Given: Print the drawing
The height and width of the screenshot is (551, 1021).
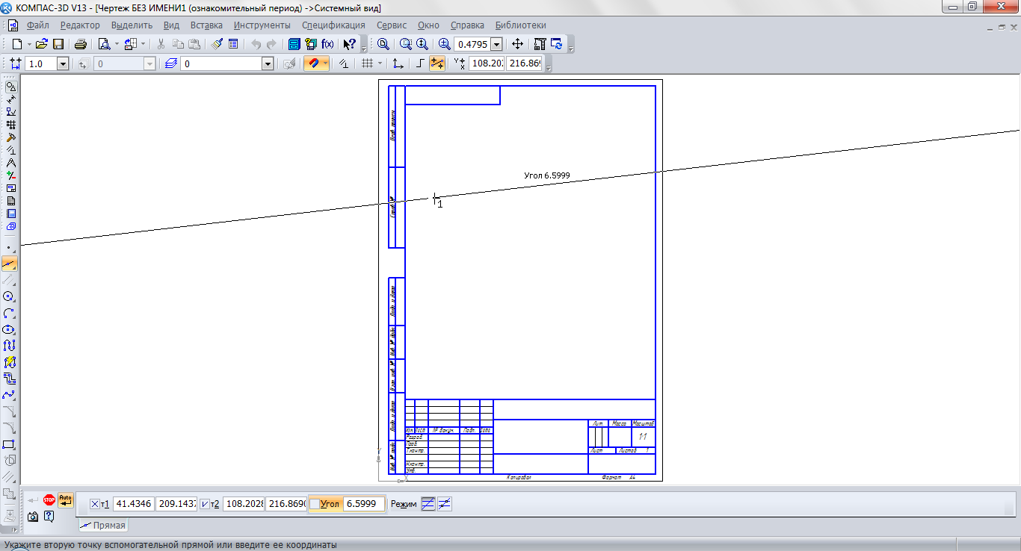Looking at the screenshot, I should point(80,44).
